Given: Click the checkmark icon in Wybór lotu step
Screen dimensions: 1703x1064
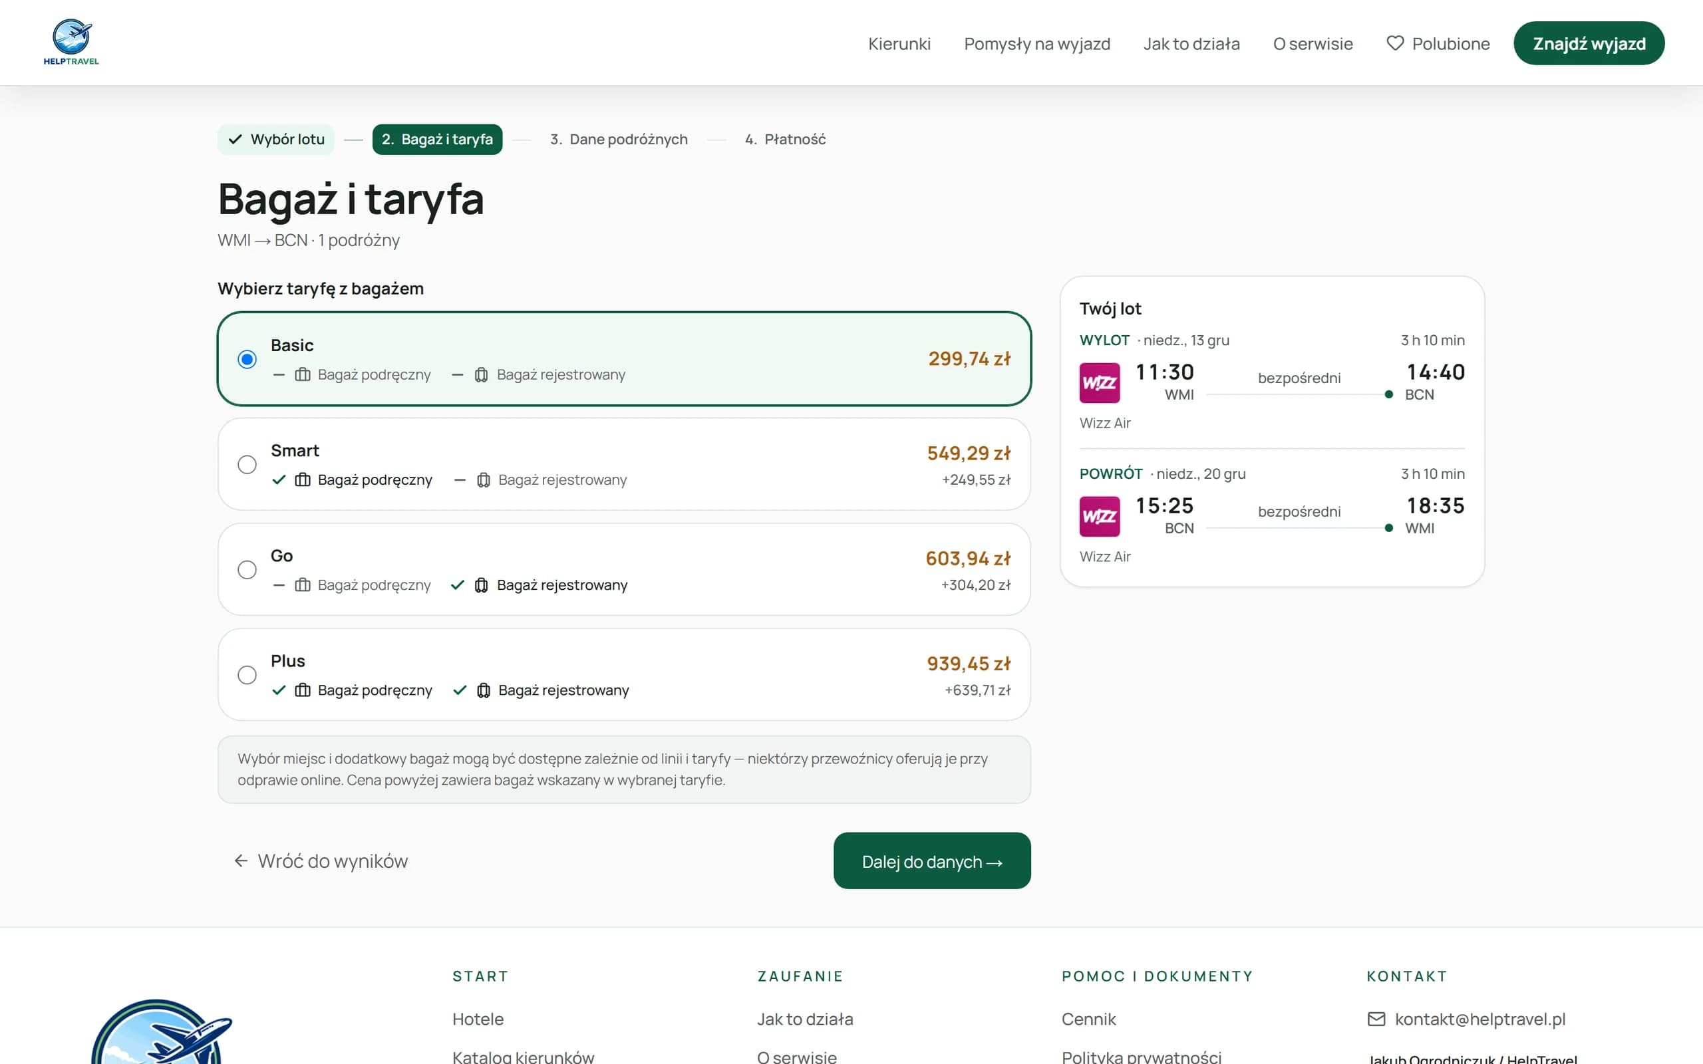Looking at the screenshot, I should coord(235,140).
